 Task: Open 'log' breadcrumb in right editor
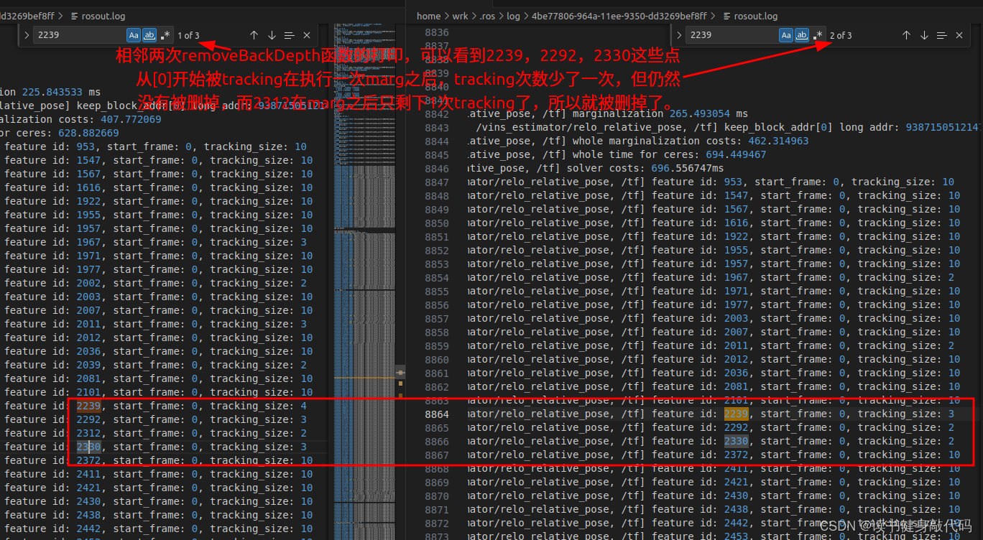(x=514, y=16)
